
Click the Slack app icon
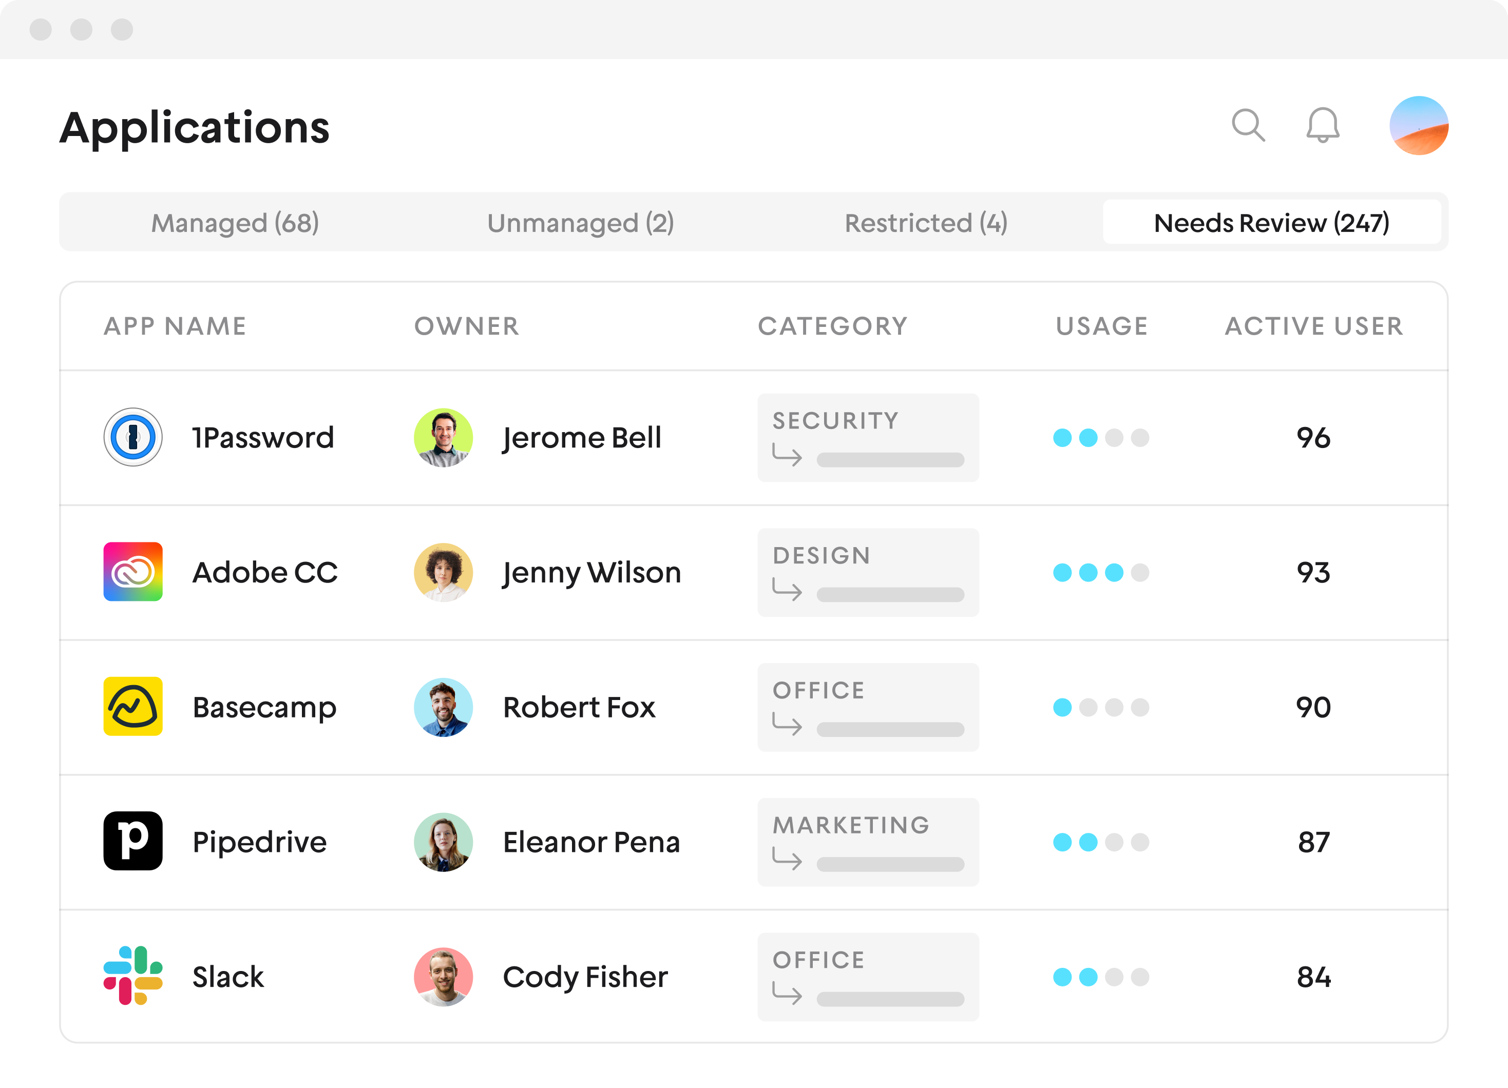tap(133, 976)
